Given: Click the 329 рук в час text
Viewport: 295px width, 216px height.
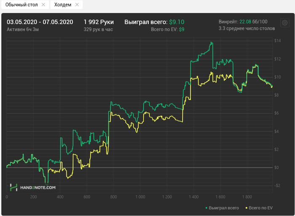Looking at the screenshot, I should [98, 29].
